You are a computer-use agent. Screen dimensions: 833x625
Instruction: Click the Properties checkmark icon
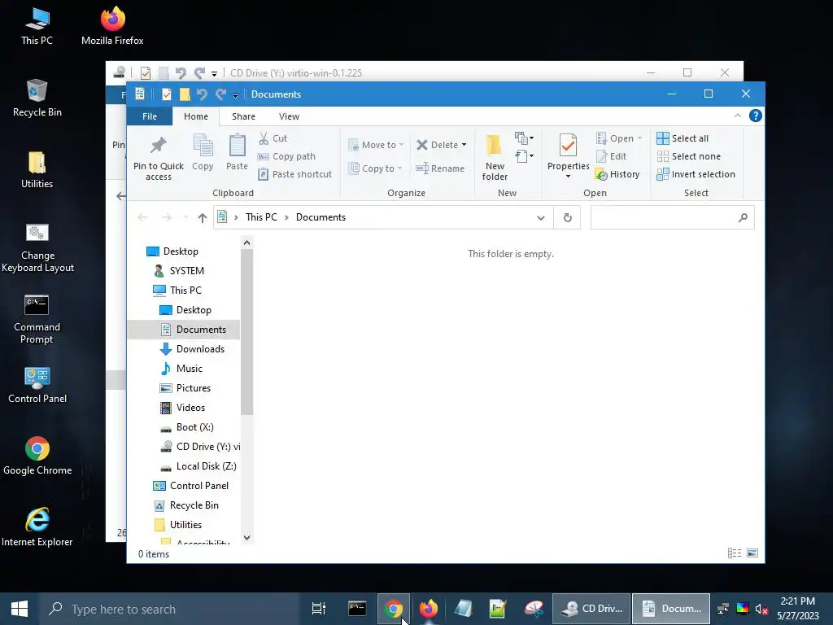568,145
